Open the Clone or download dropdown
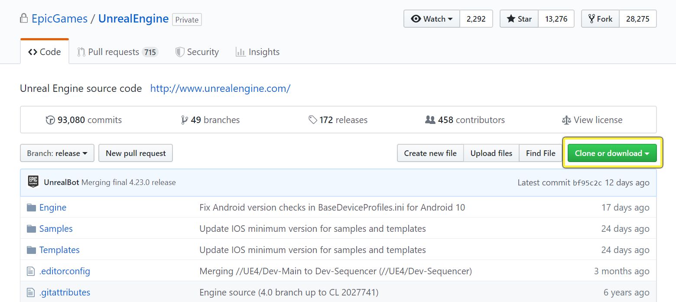 coord(612,153)
